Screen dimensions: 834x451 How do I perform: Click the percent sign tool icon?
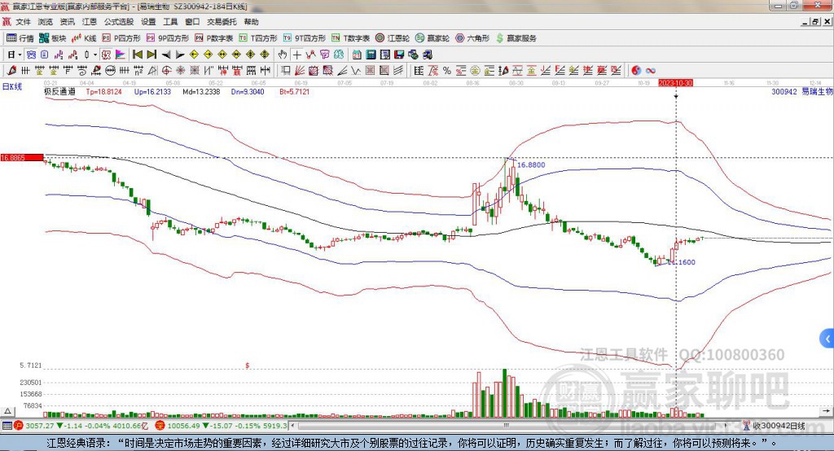(x=447, y=70)
